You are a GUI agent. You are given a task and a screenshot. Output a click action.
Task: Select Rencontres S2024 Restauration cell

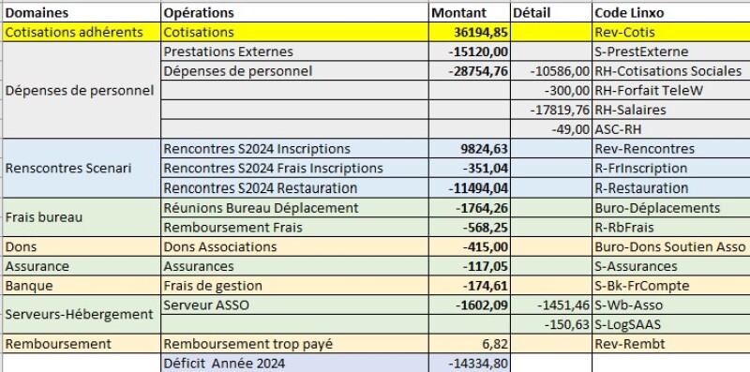(x=294, y=188)
